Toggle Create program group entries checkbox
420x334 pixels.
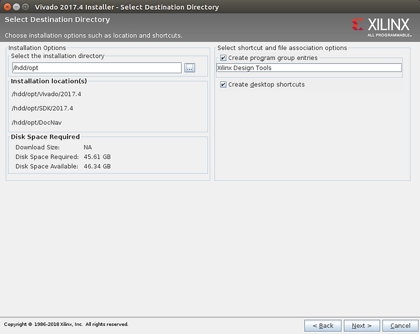click(223, 58)
